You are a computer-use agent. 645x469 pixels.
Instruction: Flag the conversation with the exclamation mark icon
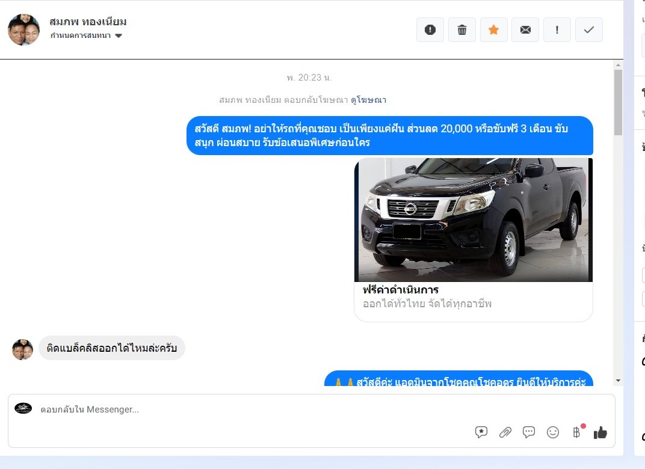(x=557, y=29)
